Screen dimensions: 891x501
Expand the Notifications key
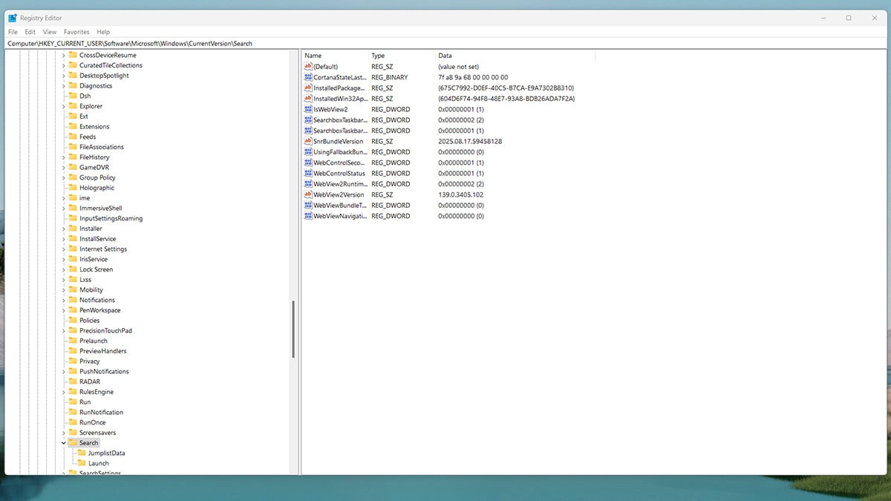64,301
